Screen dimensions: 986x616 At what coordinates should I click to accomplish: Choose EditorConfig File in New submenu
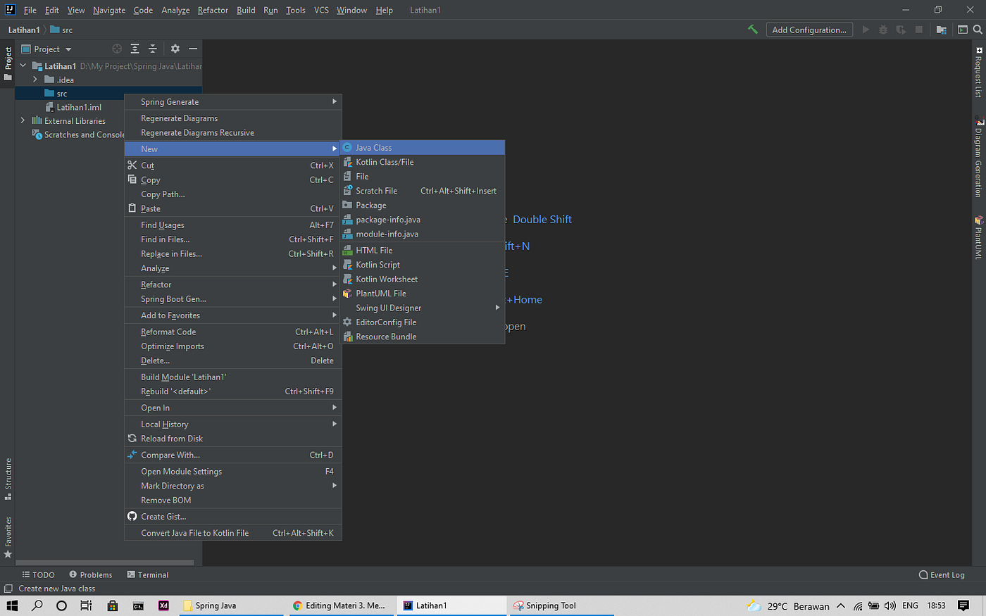point(423,322)
